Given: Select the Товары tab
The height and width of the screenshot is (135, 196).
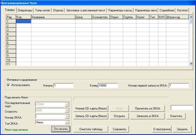Looking at the screenshot, I should pos(10,10).
